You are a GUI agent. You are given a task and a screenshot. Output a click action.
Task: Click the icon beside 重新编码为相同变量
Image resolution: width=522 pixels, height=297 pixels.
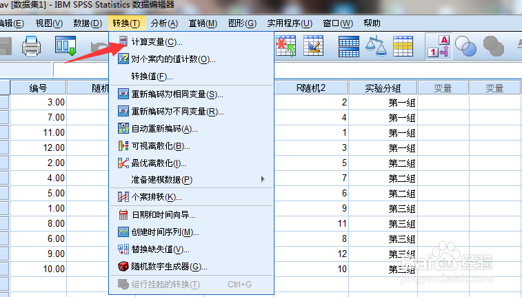123,94
